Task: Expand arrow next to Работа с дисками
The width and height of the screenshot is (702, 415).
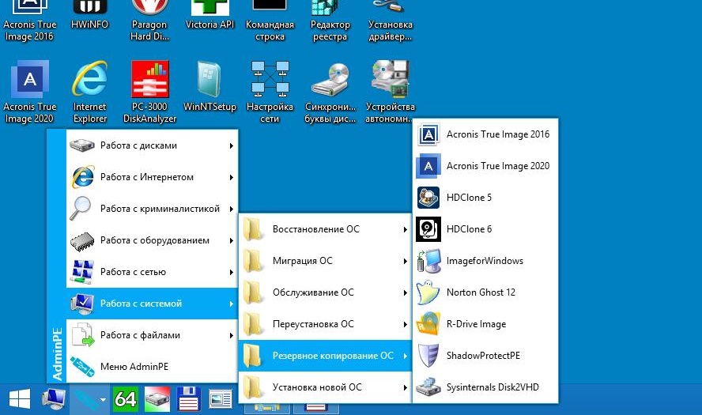Action: pyautogui.click(x=232, y=145)
